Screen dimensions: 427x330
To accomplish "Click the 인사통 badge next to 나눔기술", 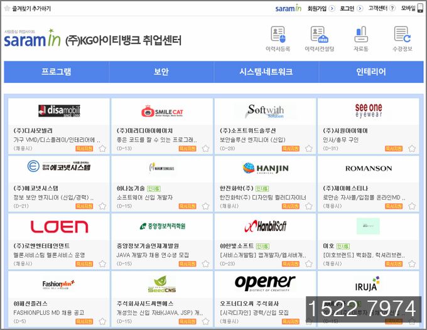I will [154, 189].
